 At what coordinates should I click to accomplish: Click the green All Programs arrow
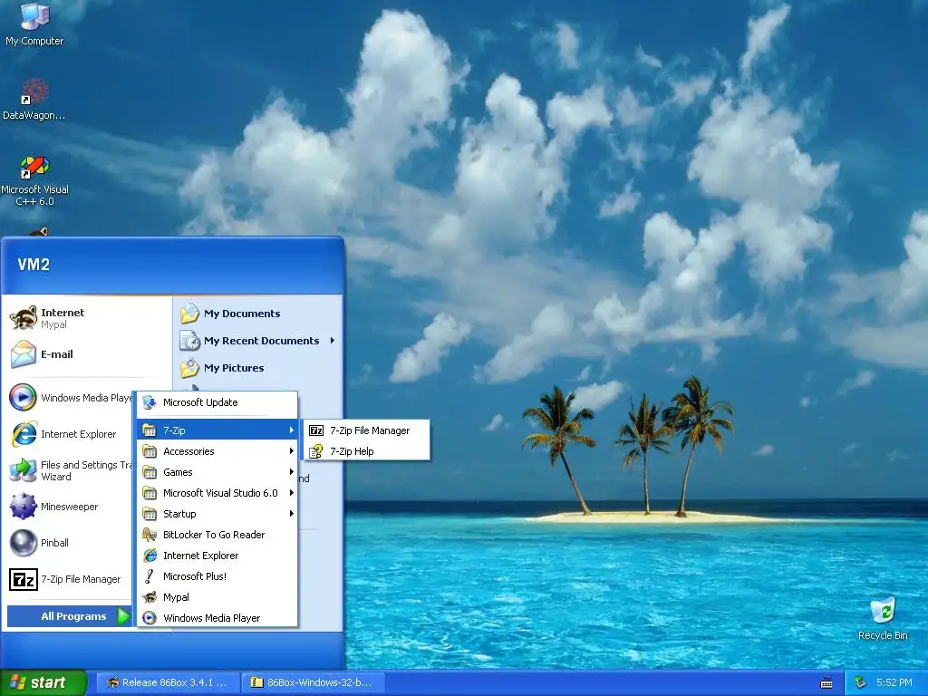122,616
